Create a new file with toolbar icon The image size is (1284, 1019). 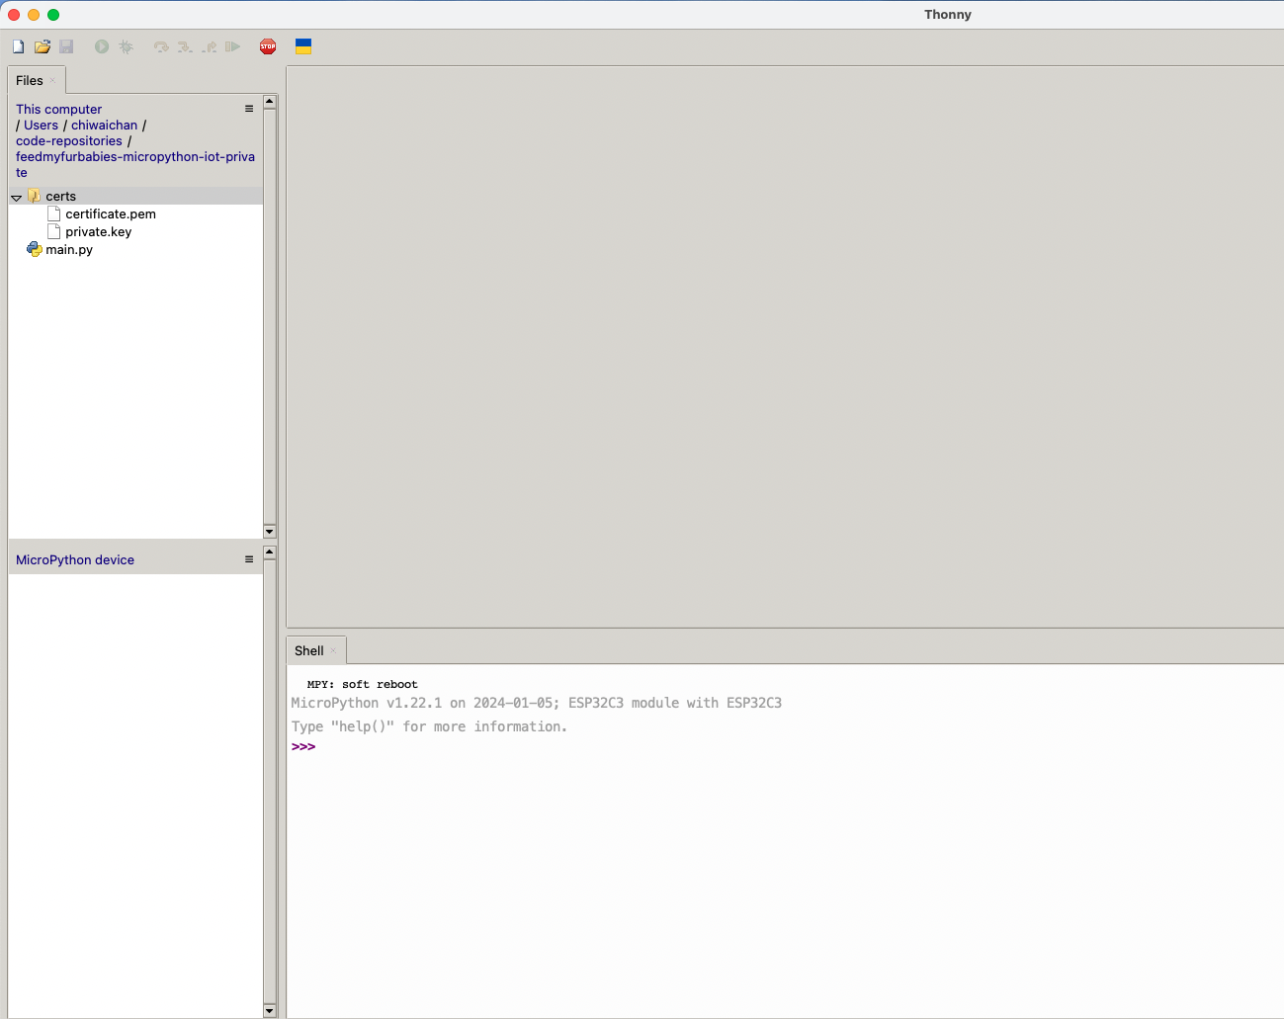point(18,46)
